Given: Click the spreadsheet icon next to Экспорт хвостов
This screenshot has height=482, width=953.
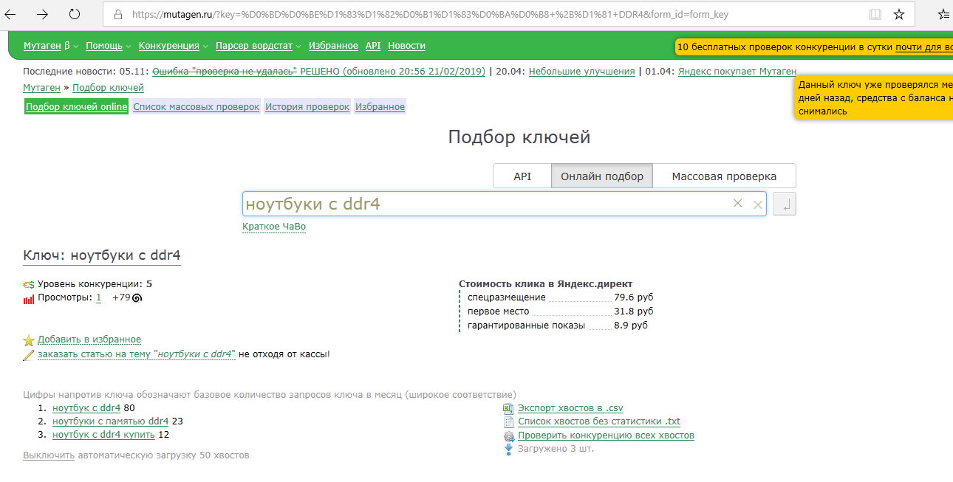Looking at the screenshot, I should click(x=508, y=408).
